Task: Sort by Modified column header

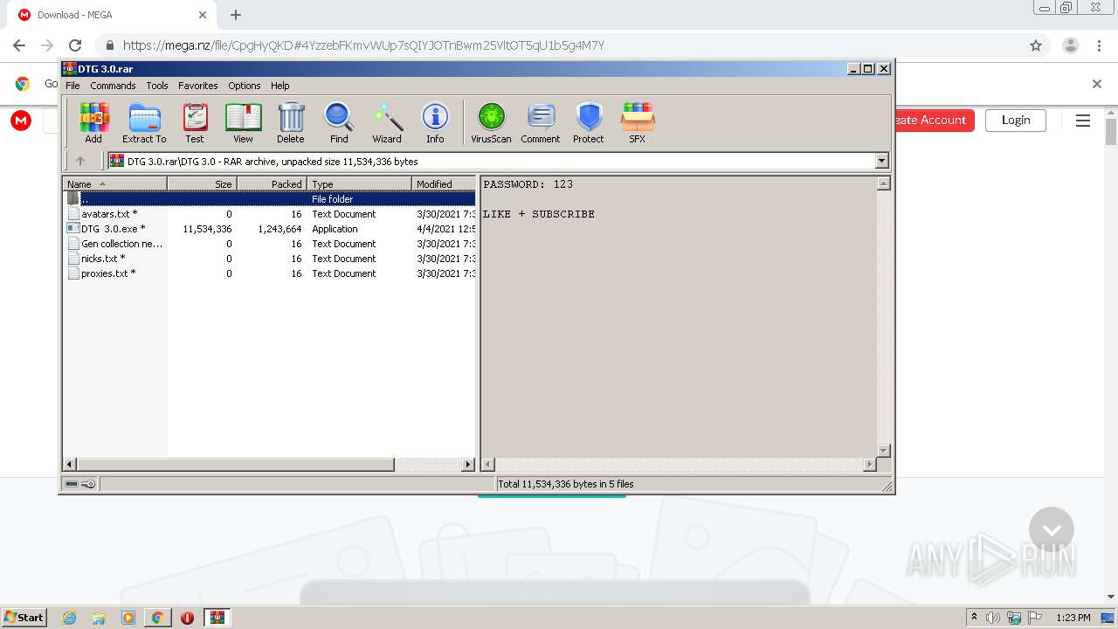Action: pyautogui.click(x=444, y=184)
